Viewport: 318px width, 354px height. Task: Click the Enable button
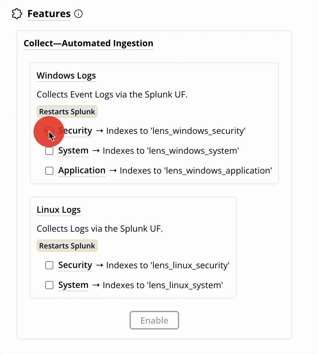pos(154,320)
